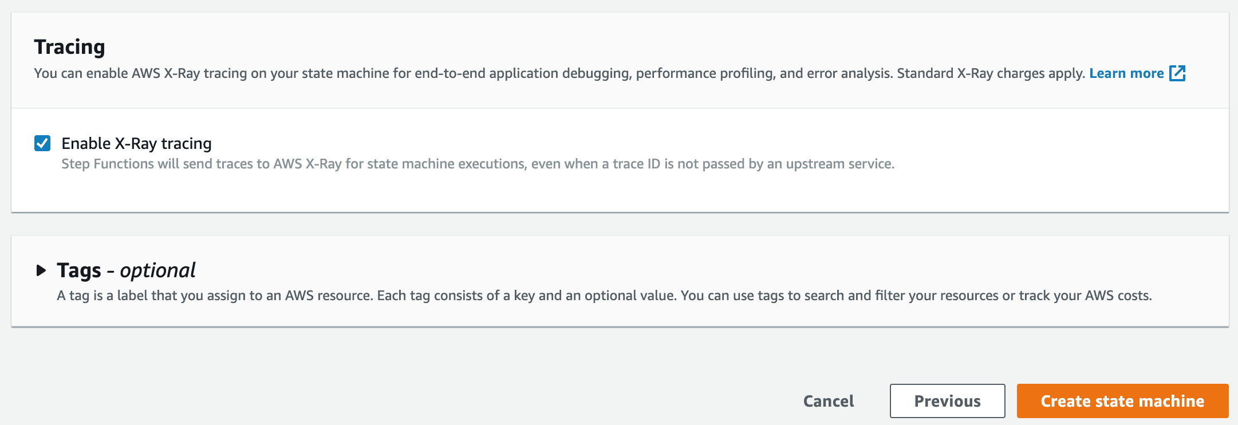The width and height of the screenshot is (1238, 425).
Task: Go back with the Previous button
Action: (x=947, y=401)
